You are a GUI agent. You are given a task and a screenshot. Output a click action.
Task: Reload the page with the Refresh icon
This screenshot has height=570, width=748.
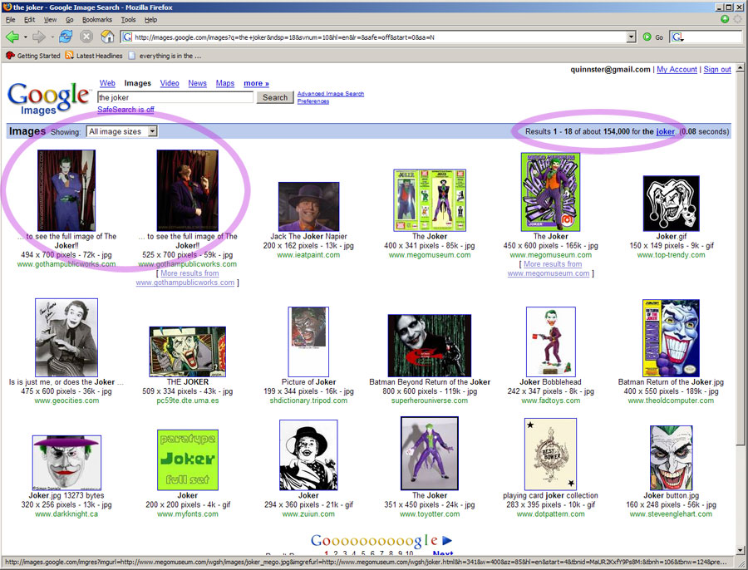[66, 37]
